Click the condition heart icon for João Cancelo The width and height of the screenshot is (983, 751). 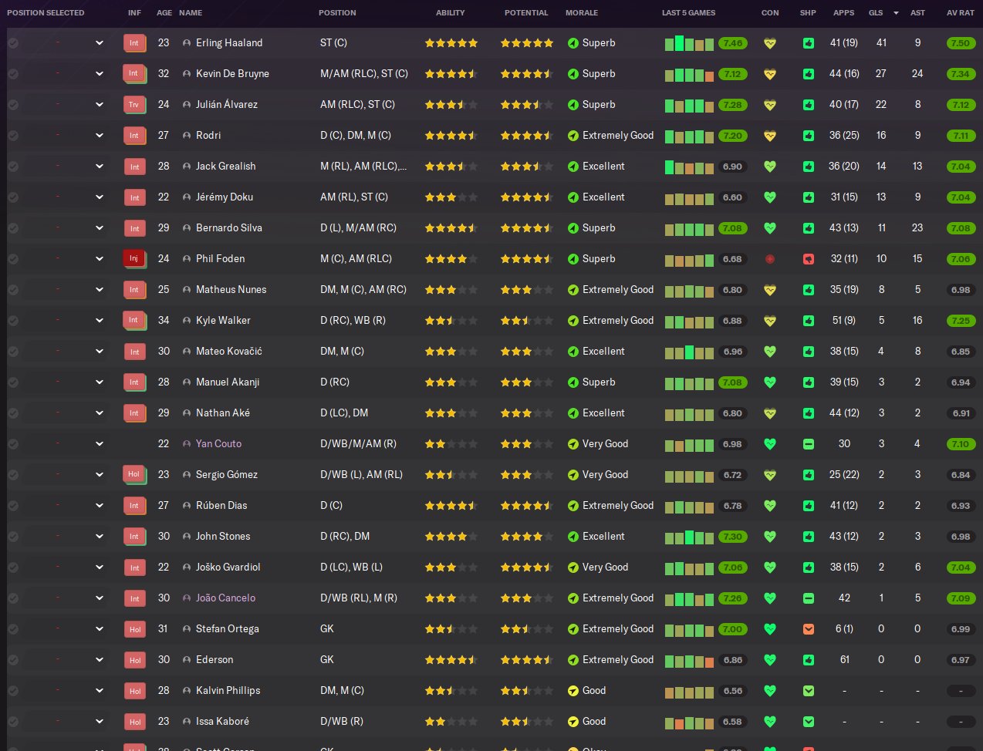[x=769, y=598]
